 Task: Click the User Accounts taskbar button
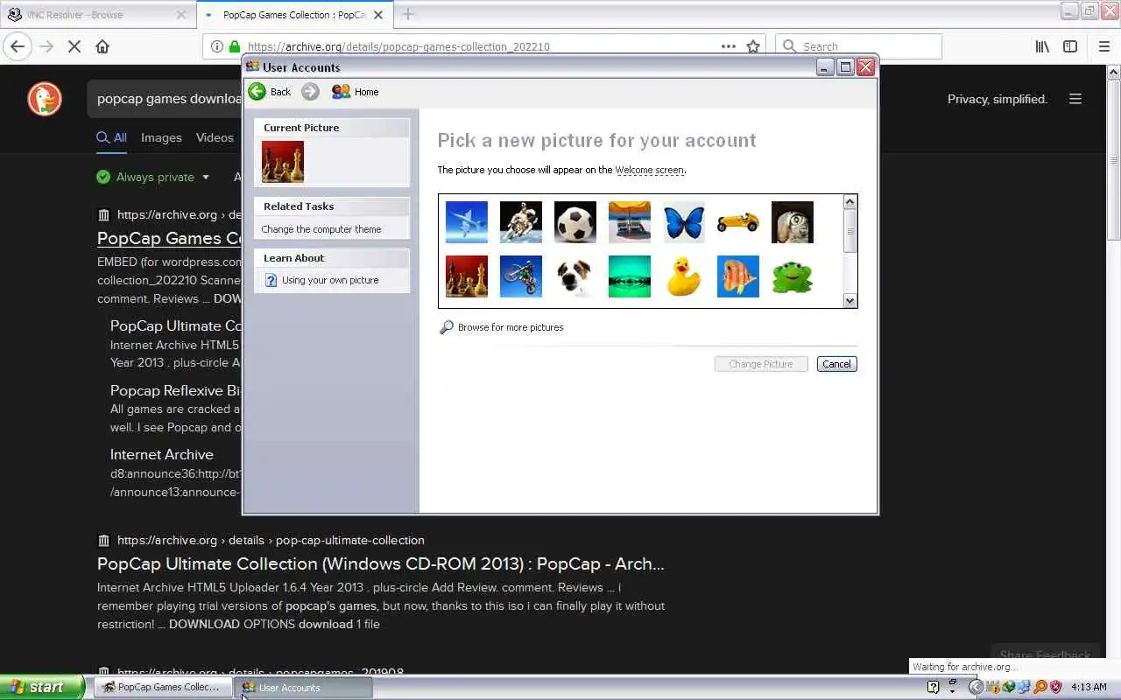pyautogui.click(x=305, y=688)
